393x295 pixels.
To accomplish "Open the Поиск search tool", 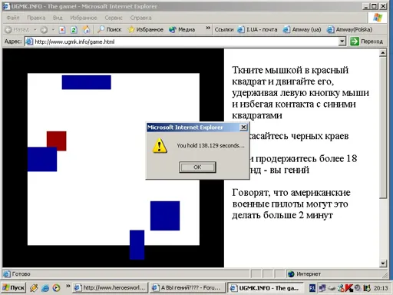I will 110,30.
